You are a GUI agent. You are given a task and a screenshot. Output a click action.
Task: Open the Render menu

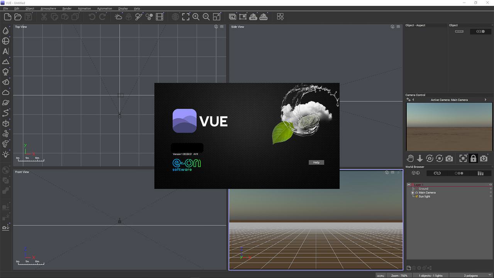(x=67, y=8)
